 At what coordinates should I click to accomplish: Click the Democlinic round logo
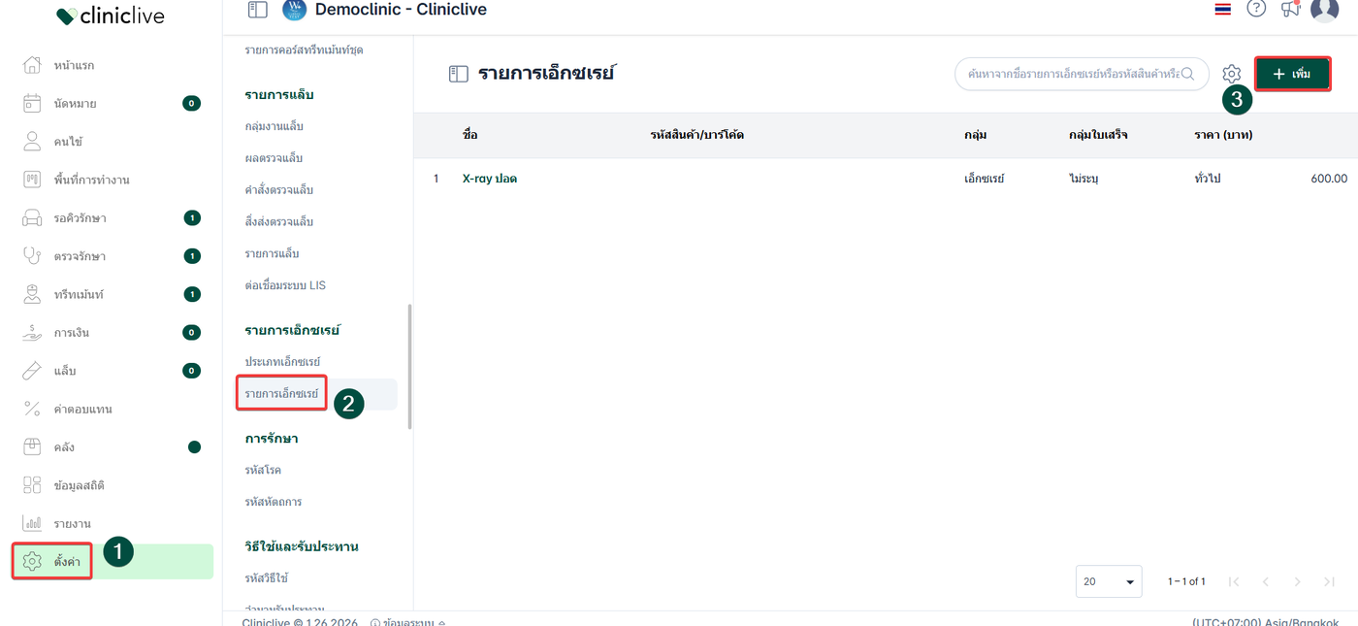[294, 10]
